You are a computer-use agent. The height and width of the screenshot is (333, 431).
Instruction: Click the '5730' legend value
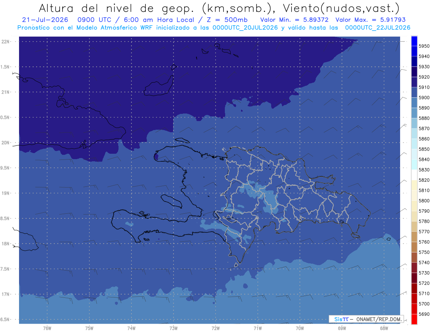(x=424, y=273)
